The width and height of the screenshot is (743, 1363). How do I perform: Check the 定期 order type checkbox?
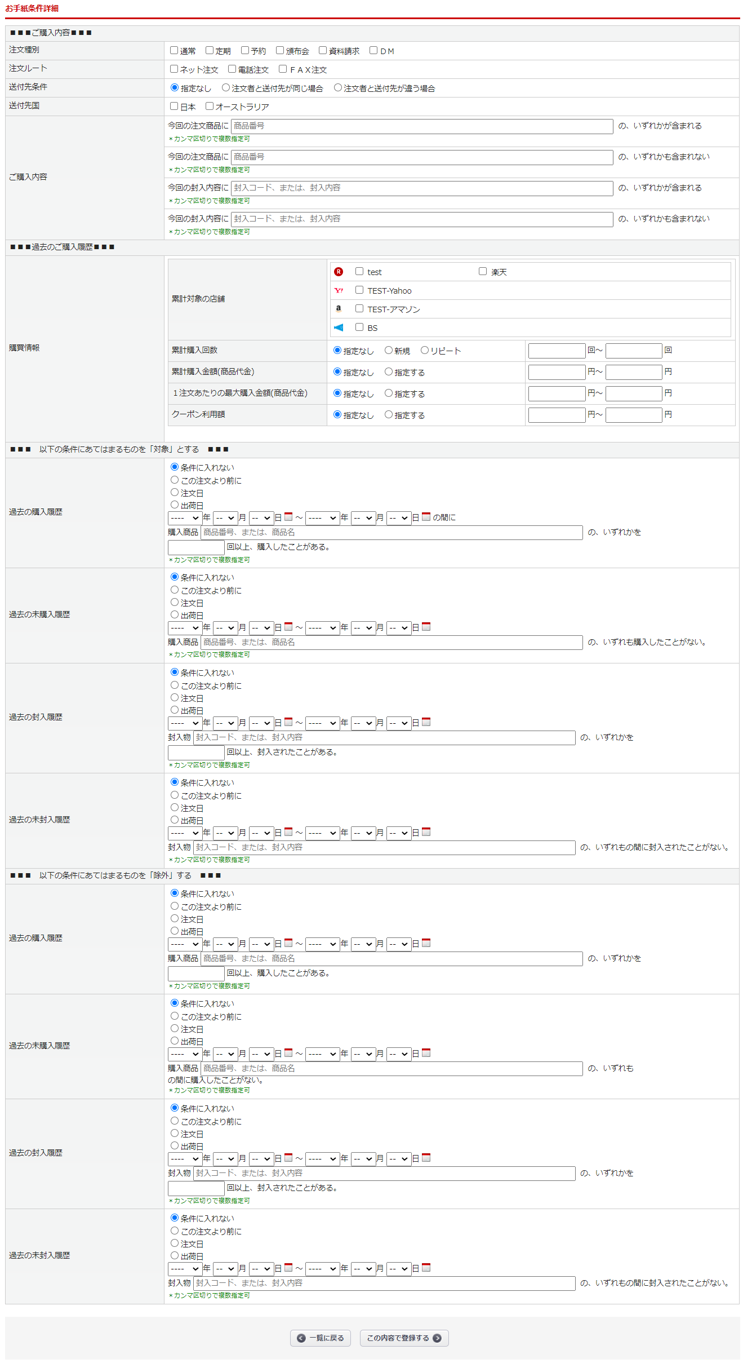click(x=210, y=50)
